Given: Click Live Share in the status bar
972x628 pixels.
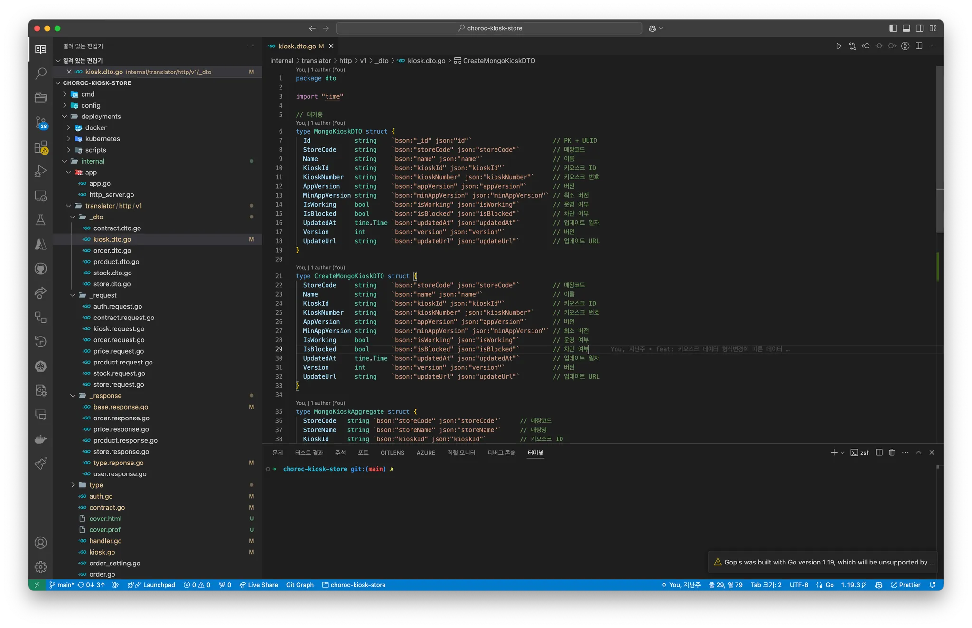Looking at the screenshot, I should 259,585.
